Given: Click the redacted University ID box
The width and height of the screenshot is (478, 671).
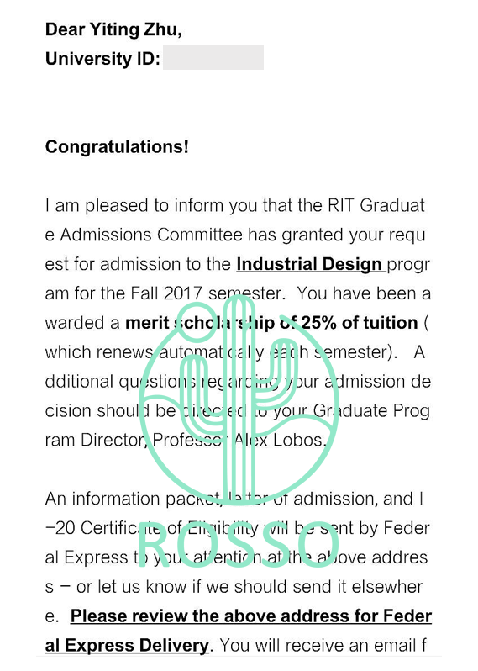Looking at the screenshot, I should point(213,58).
